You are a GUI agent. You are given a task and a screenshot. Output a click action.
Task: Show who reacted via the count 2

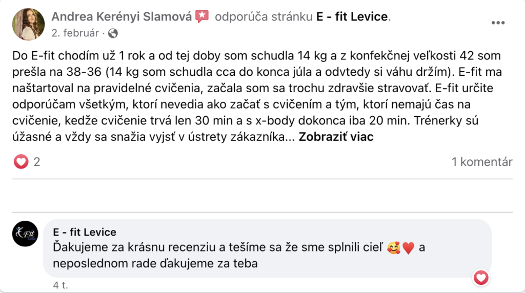tap(36, 162)
